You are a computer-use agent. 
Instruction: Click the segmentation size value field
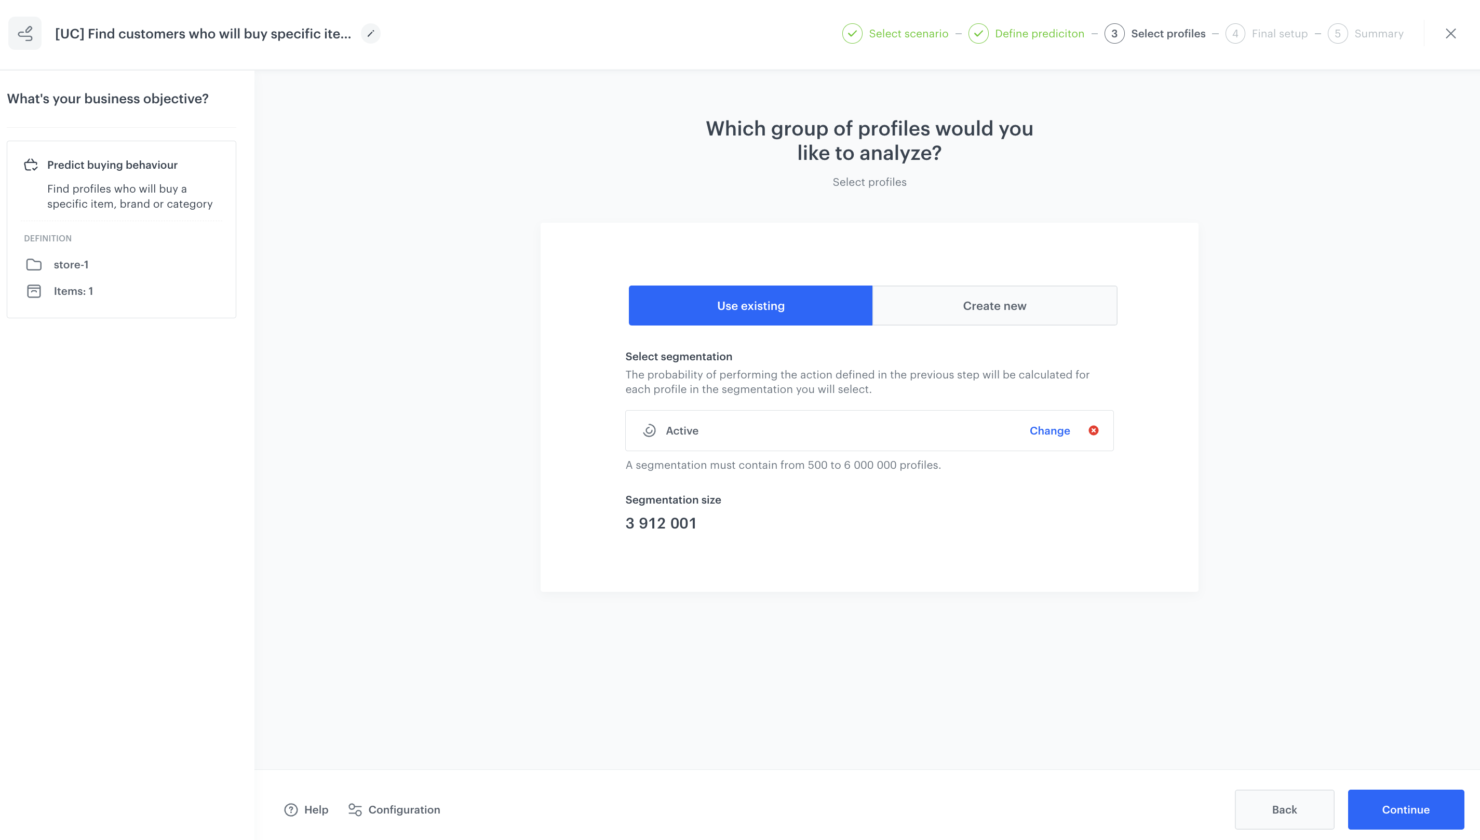661,523
